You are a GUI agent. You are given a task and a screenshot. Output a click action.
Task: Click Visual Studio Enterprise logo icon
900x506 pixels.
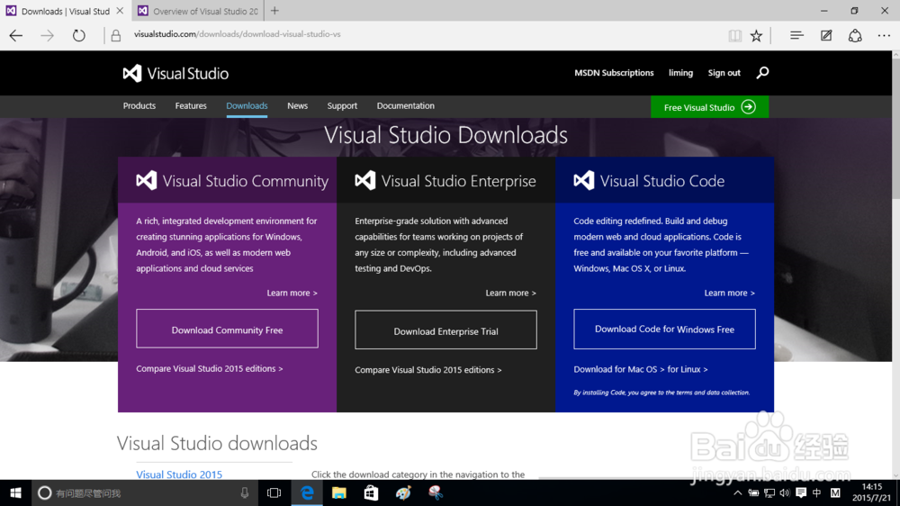pos(365,181)
